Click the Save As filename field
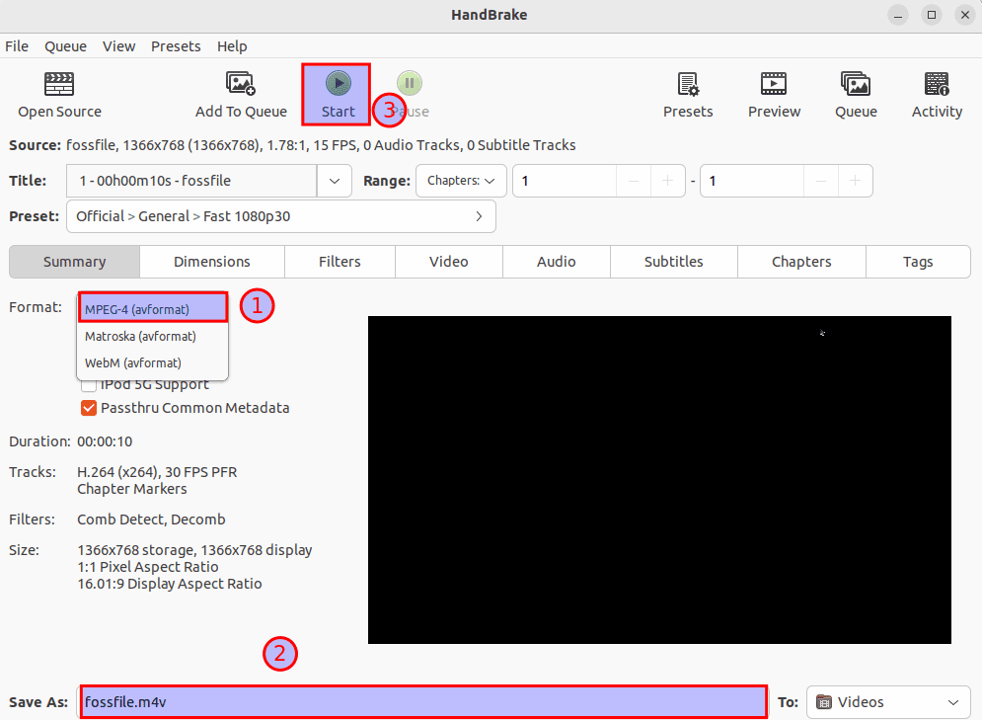Viewport: 982px width, 720px height. 423,702
